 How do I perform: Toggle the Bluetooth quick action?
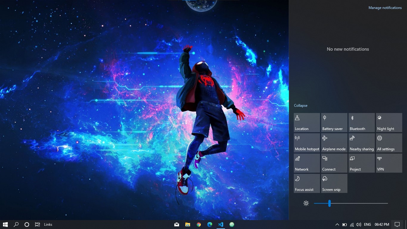[362, 123]
